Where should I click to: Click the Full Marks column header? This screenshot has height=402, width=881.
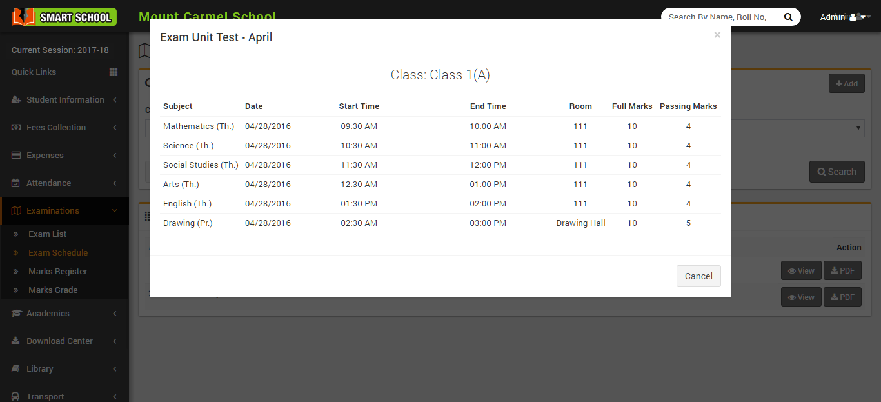[x=632, y=106]
